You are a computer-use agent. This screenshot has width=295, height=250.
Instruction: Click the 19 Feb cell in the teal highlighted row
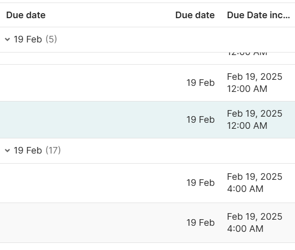coord(200,120)
